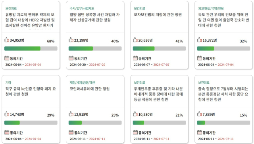The width and height of the screenshot is (254, 144).
Task: Open the 직구 규제 kc인증 민영화 petition
Action: coord(31,91)
